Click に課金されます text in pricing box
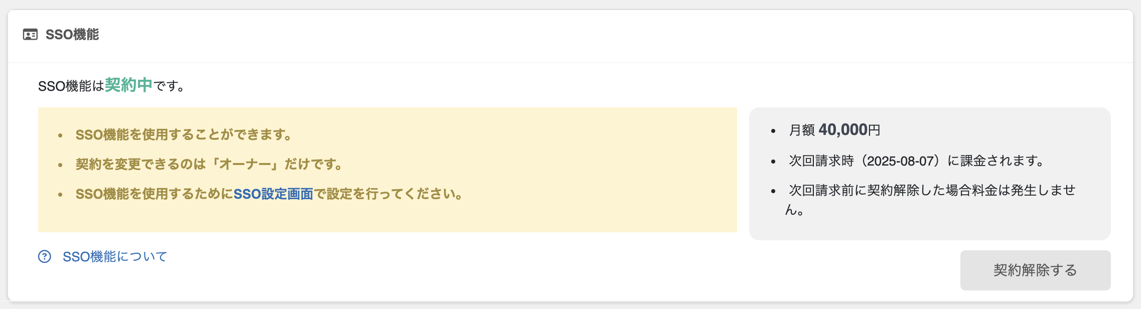1141x309 pixels. pos(996,161)
